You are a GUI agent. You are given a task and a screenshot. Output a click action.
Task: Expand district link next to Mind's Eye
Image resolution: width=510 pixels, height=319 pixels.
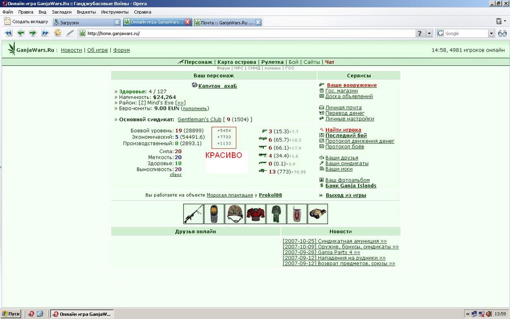pyautogui.click(x=180, y=103)
